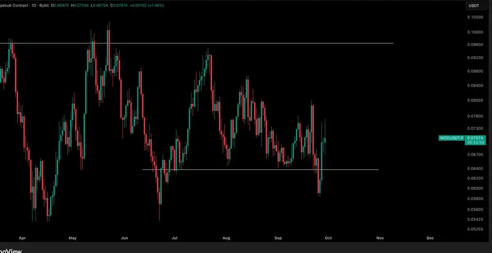The height and width of the screenshot is (253, 492).
Task: Select the lower horizontal line near 0.06400
Action: click(x=260, y=169)
